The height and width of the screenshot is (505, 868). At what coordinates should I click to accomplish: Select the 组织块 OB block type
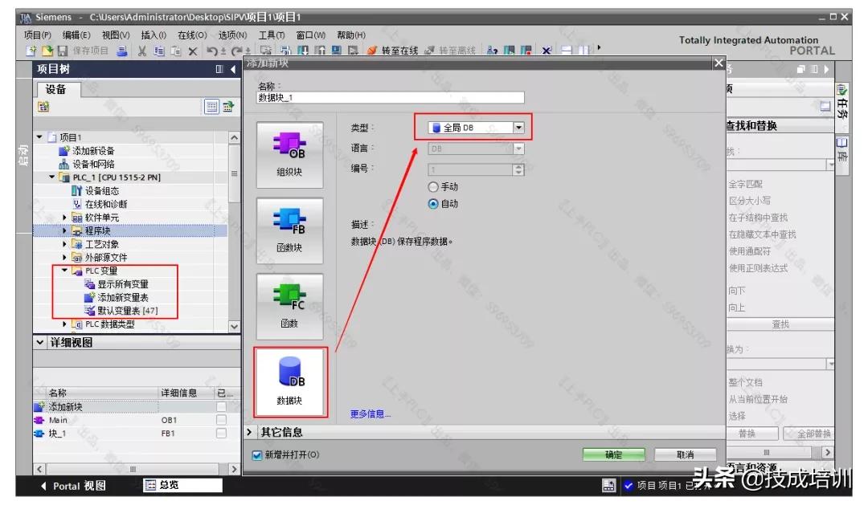click(x=289, y=155)
